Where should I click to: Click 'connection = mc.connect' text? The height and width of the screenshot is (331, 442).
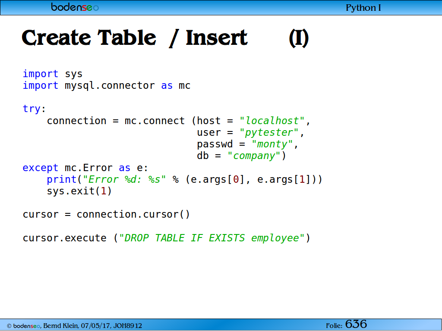(116, 121)
